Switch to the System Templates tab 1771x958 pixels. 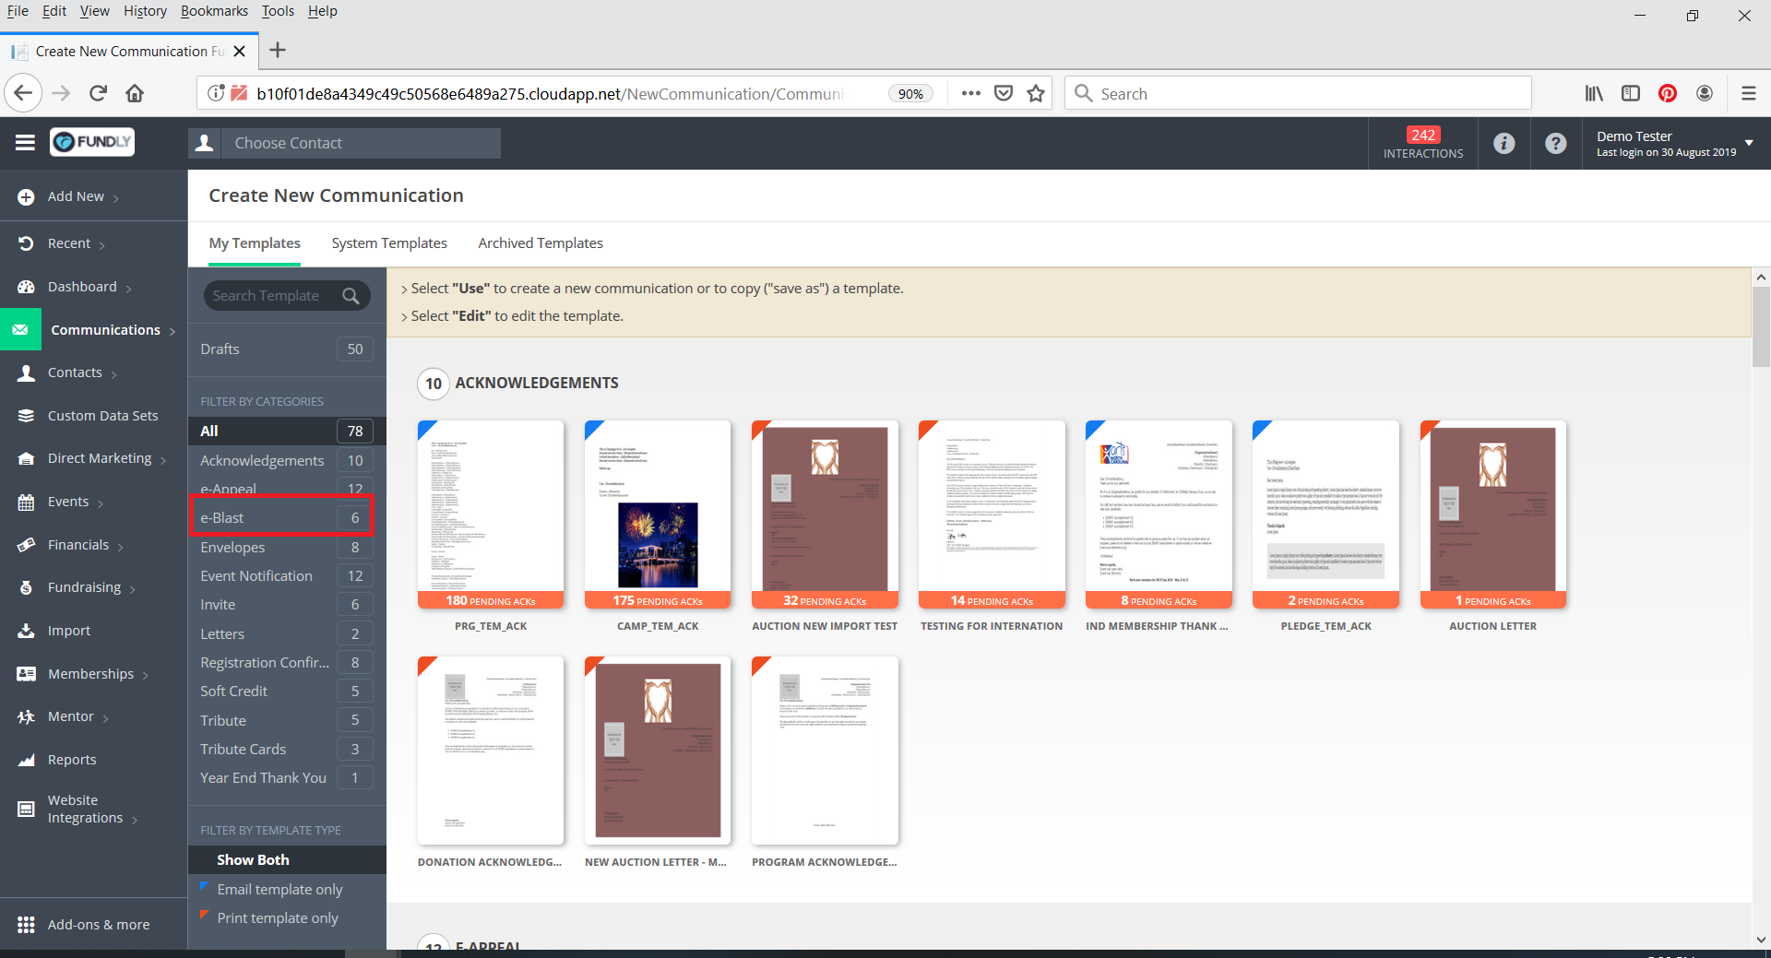click(388, 243)
